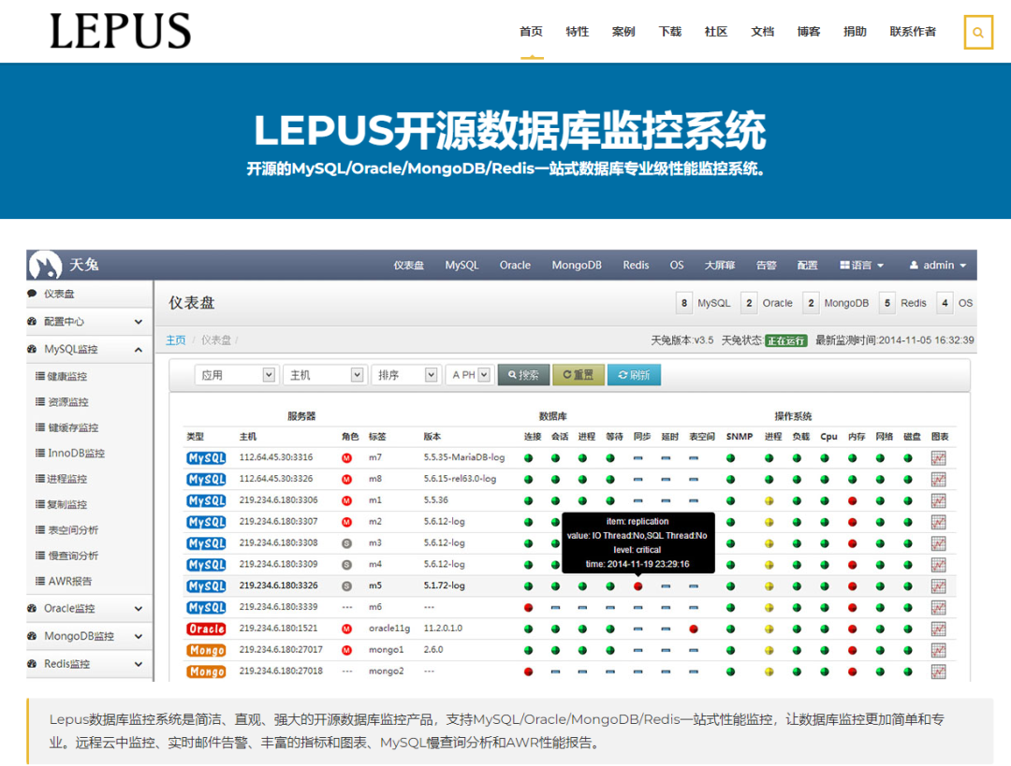Screen dimensions: 1011x766
Task: Open the 博客 navigation link
Action: 809,32
